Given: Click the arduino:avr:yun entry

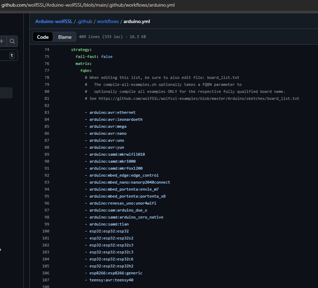Looking at the screenshot, I should click(107, 147).
